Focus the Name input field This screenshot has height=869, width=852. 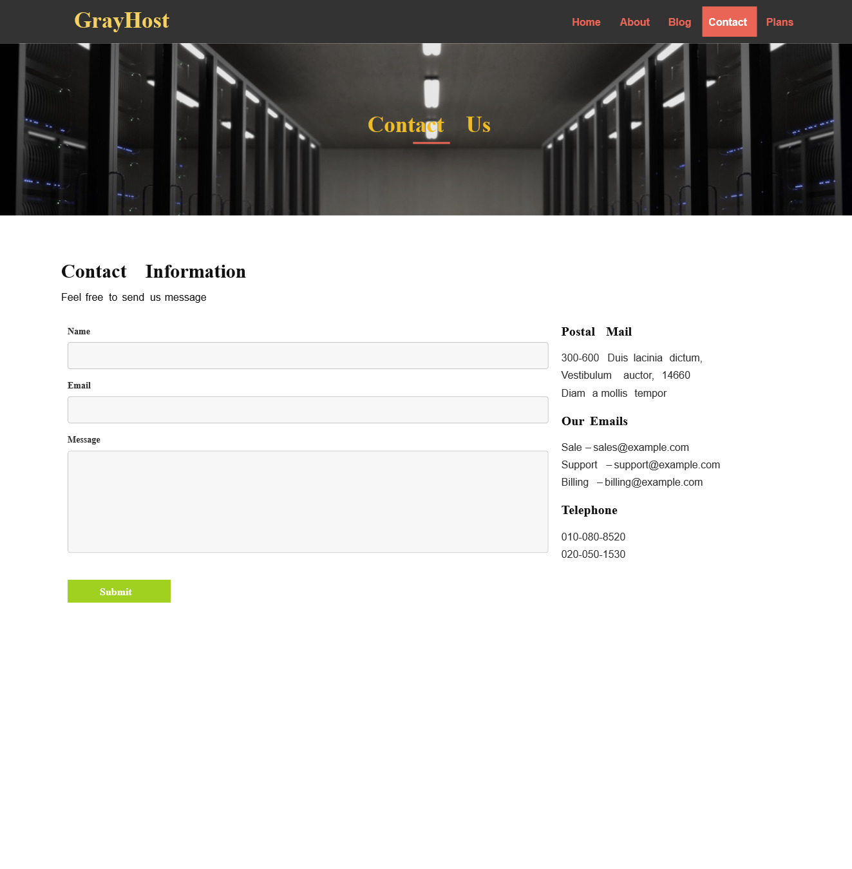click(x=308, y=356)
